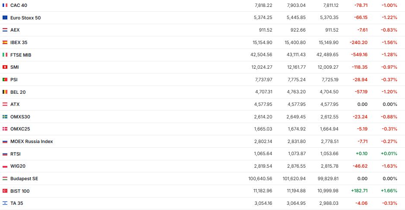Viewport: 405px width, 210px height.
Task: Click the Turkey flag icon beside BIST 100
Action: (5, 191)
